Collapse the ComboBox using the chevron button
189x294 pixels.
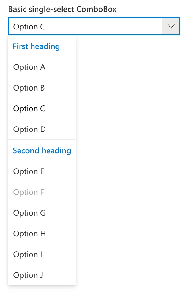pos(171,27)
